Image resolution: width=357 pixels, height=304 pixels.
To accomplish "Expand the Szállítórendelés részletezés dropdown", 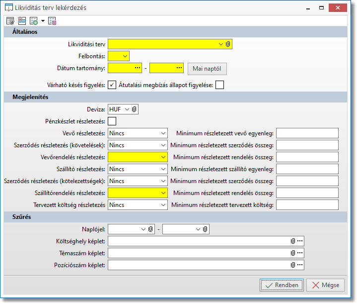I will coord(163,193).
